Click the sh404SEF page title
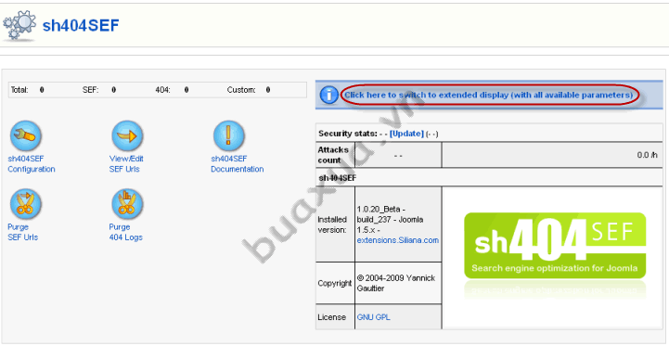This screenshot has height=346, width=669. [x=81, y=26]
